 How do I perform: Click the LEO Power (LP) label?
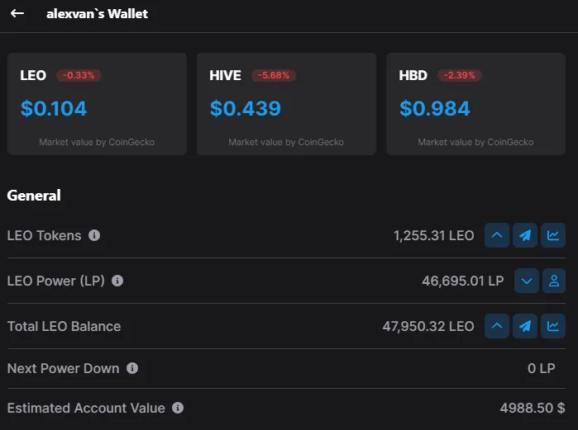click(56, 281)
